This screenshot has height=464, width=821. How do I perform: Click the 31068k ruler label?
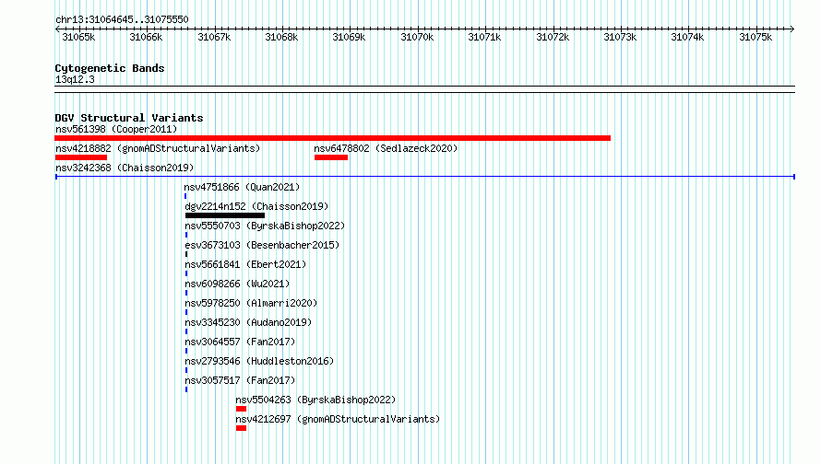(x=281, y=37)
